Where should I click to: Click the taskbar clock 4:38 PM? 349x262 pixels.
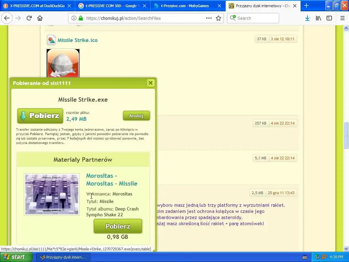[x=336, y=257]
